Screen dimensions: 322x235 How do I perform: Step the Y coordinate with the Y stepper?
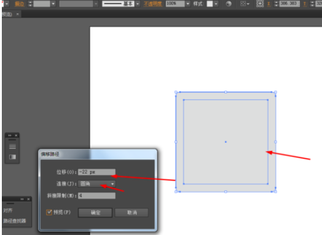[x=312, y=4]
